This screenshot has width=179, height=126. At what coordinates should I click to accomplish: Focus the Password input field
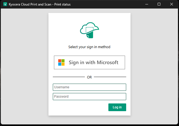[89, 97]
